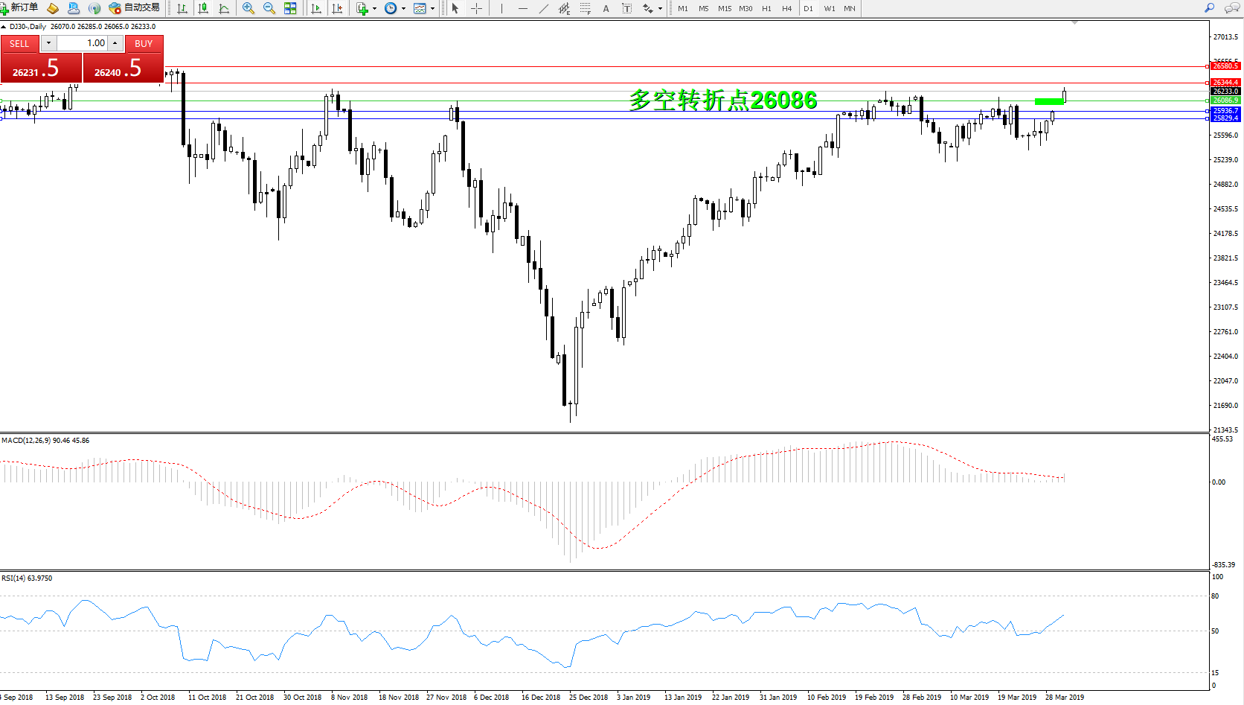Collapse the one-click trading panel triangle

[4, 27]
